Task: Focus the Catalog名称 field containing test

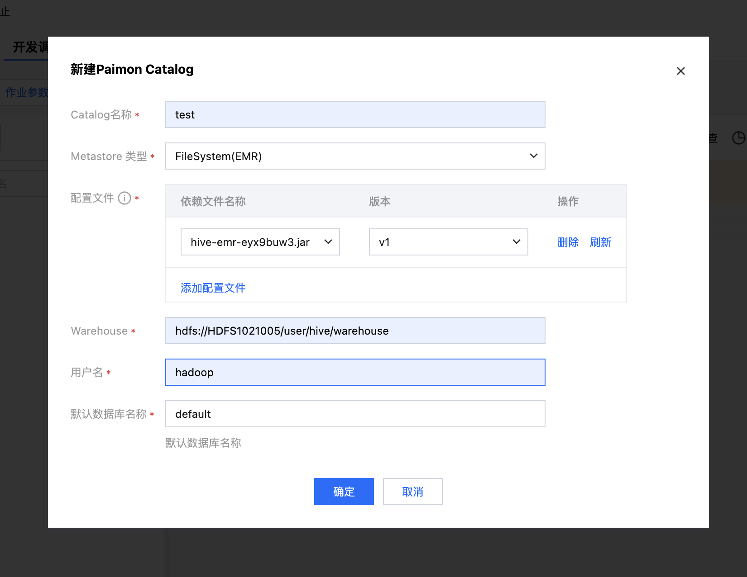Action: pos(355,114)
